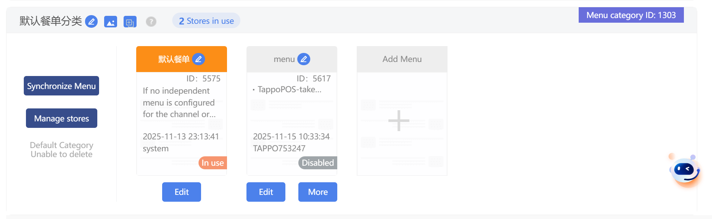Click the large plus icon to add menu

399,121
